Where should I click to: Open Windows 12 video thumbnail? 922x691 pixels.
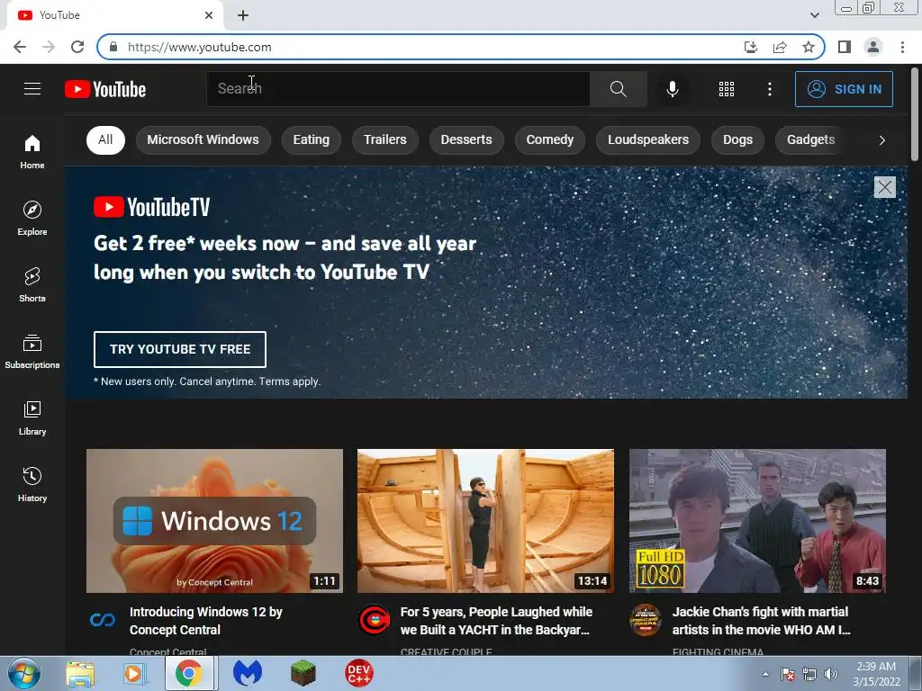pos(214,521)
